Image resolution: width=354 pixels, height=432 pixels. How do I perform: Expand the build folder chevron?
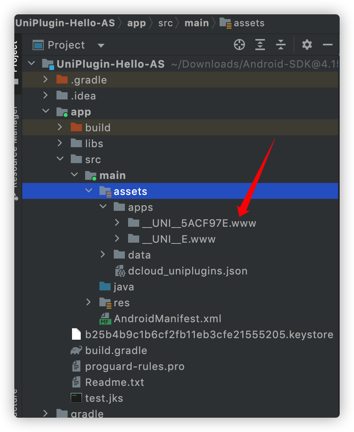tap(60, 127)
